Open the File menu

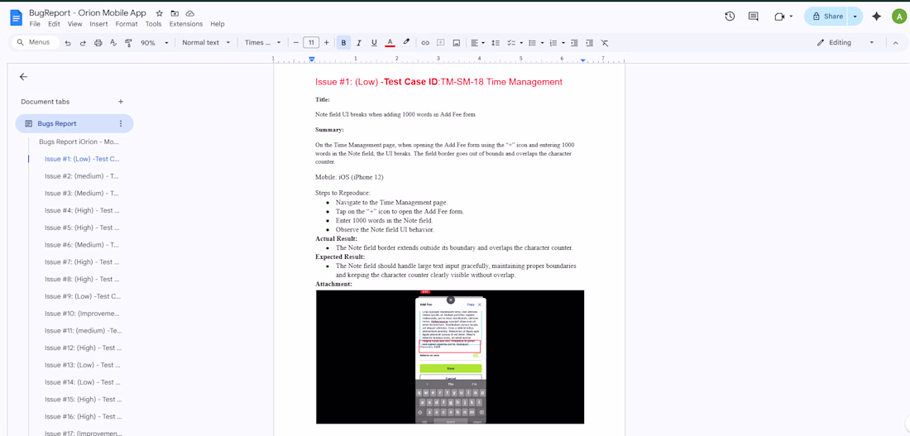(35, 24)
